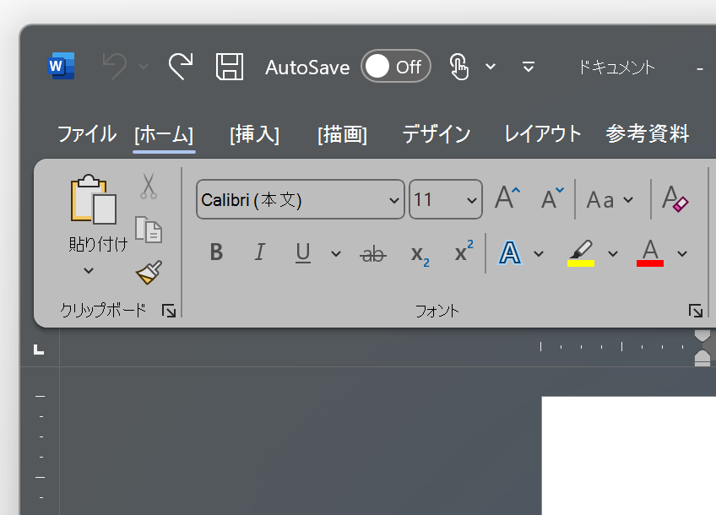716x515 pixels.
Task: Open undo history dropdown arrow
Action: pos(144,67)
